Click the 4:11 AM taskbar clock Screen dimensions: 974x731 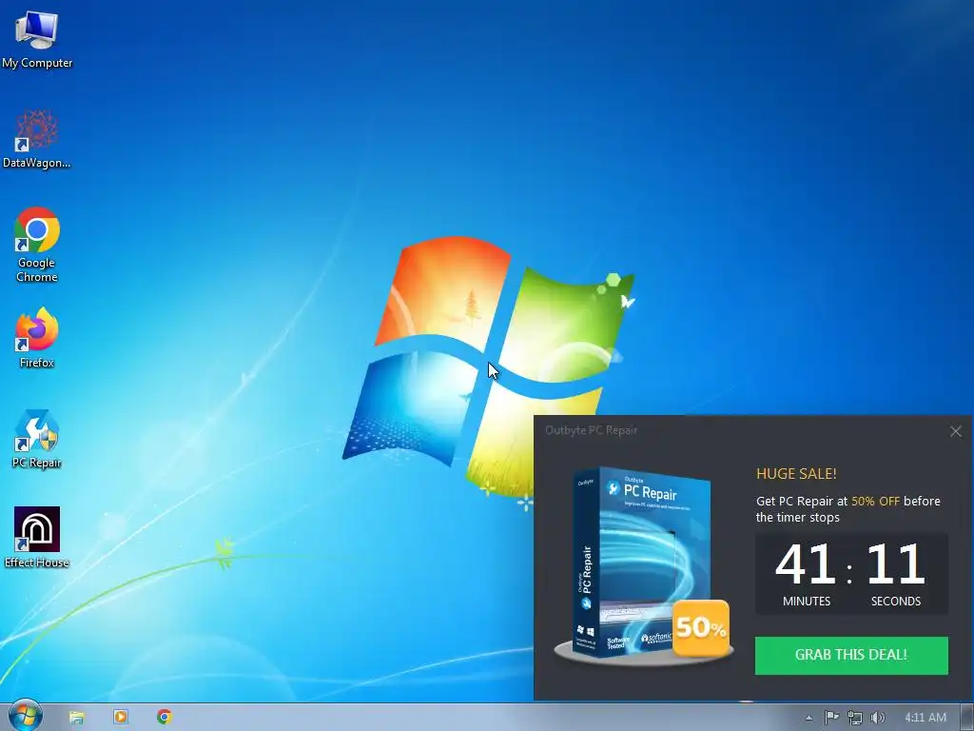point(925,718)
